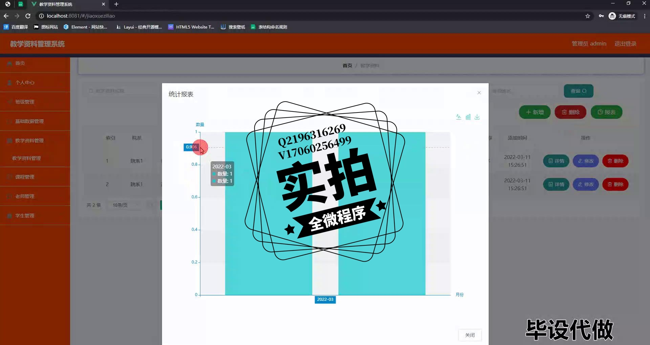Image resolution: width=650 pixels, height=345 pixels.
Task: Reload the browser page
Action: tap(28, 16)
